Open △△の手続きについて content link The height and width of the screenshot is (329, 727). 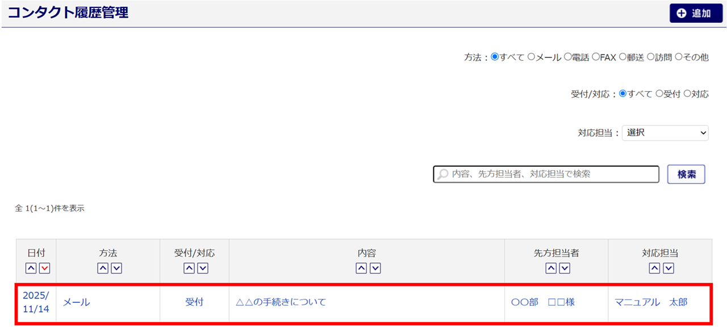281,302
